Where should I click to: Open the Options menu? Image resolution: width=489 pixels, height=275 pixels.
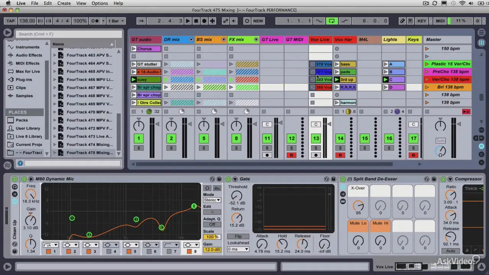click(x=100, y=3)
